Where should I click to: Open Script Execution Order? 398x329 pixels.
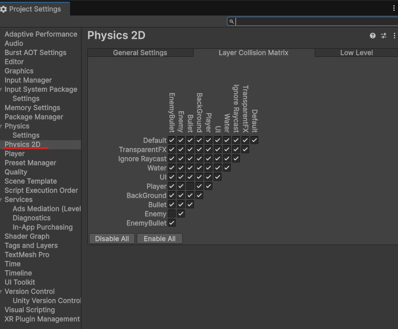(41, 191)
